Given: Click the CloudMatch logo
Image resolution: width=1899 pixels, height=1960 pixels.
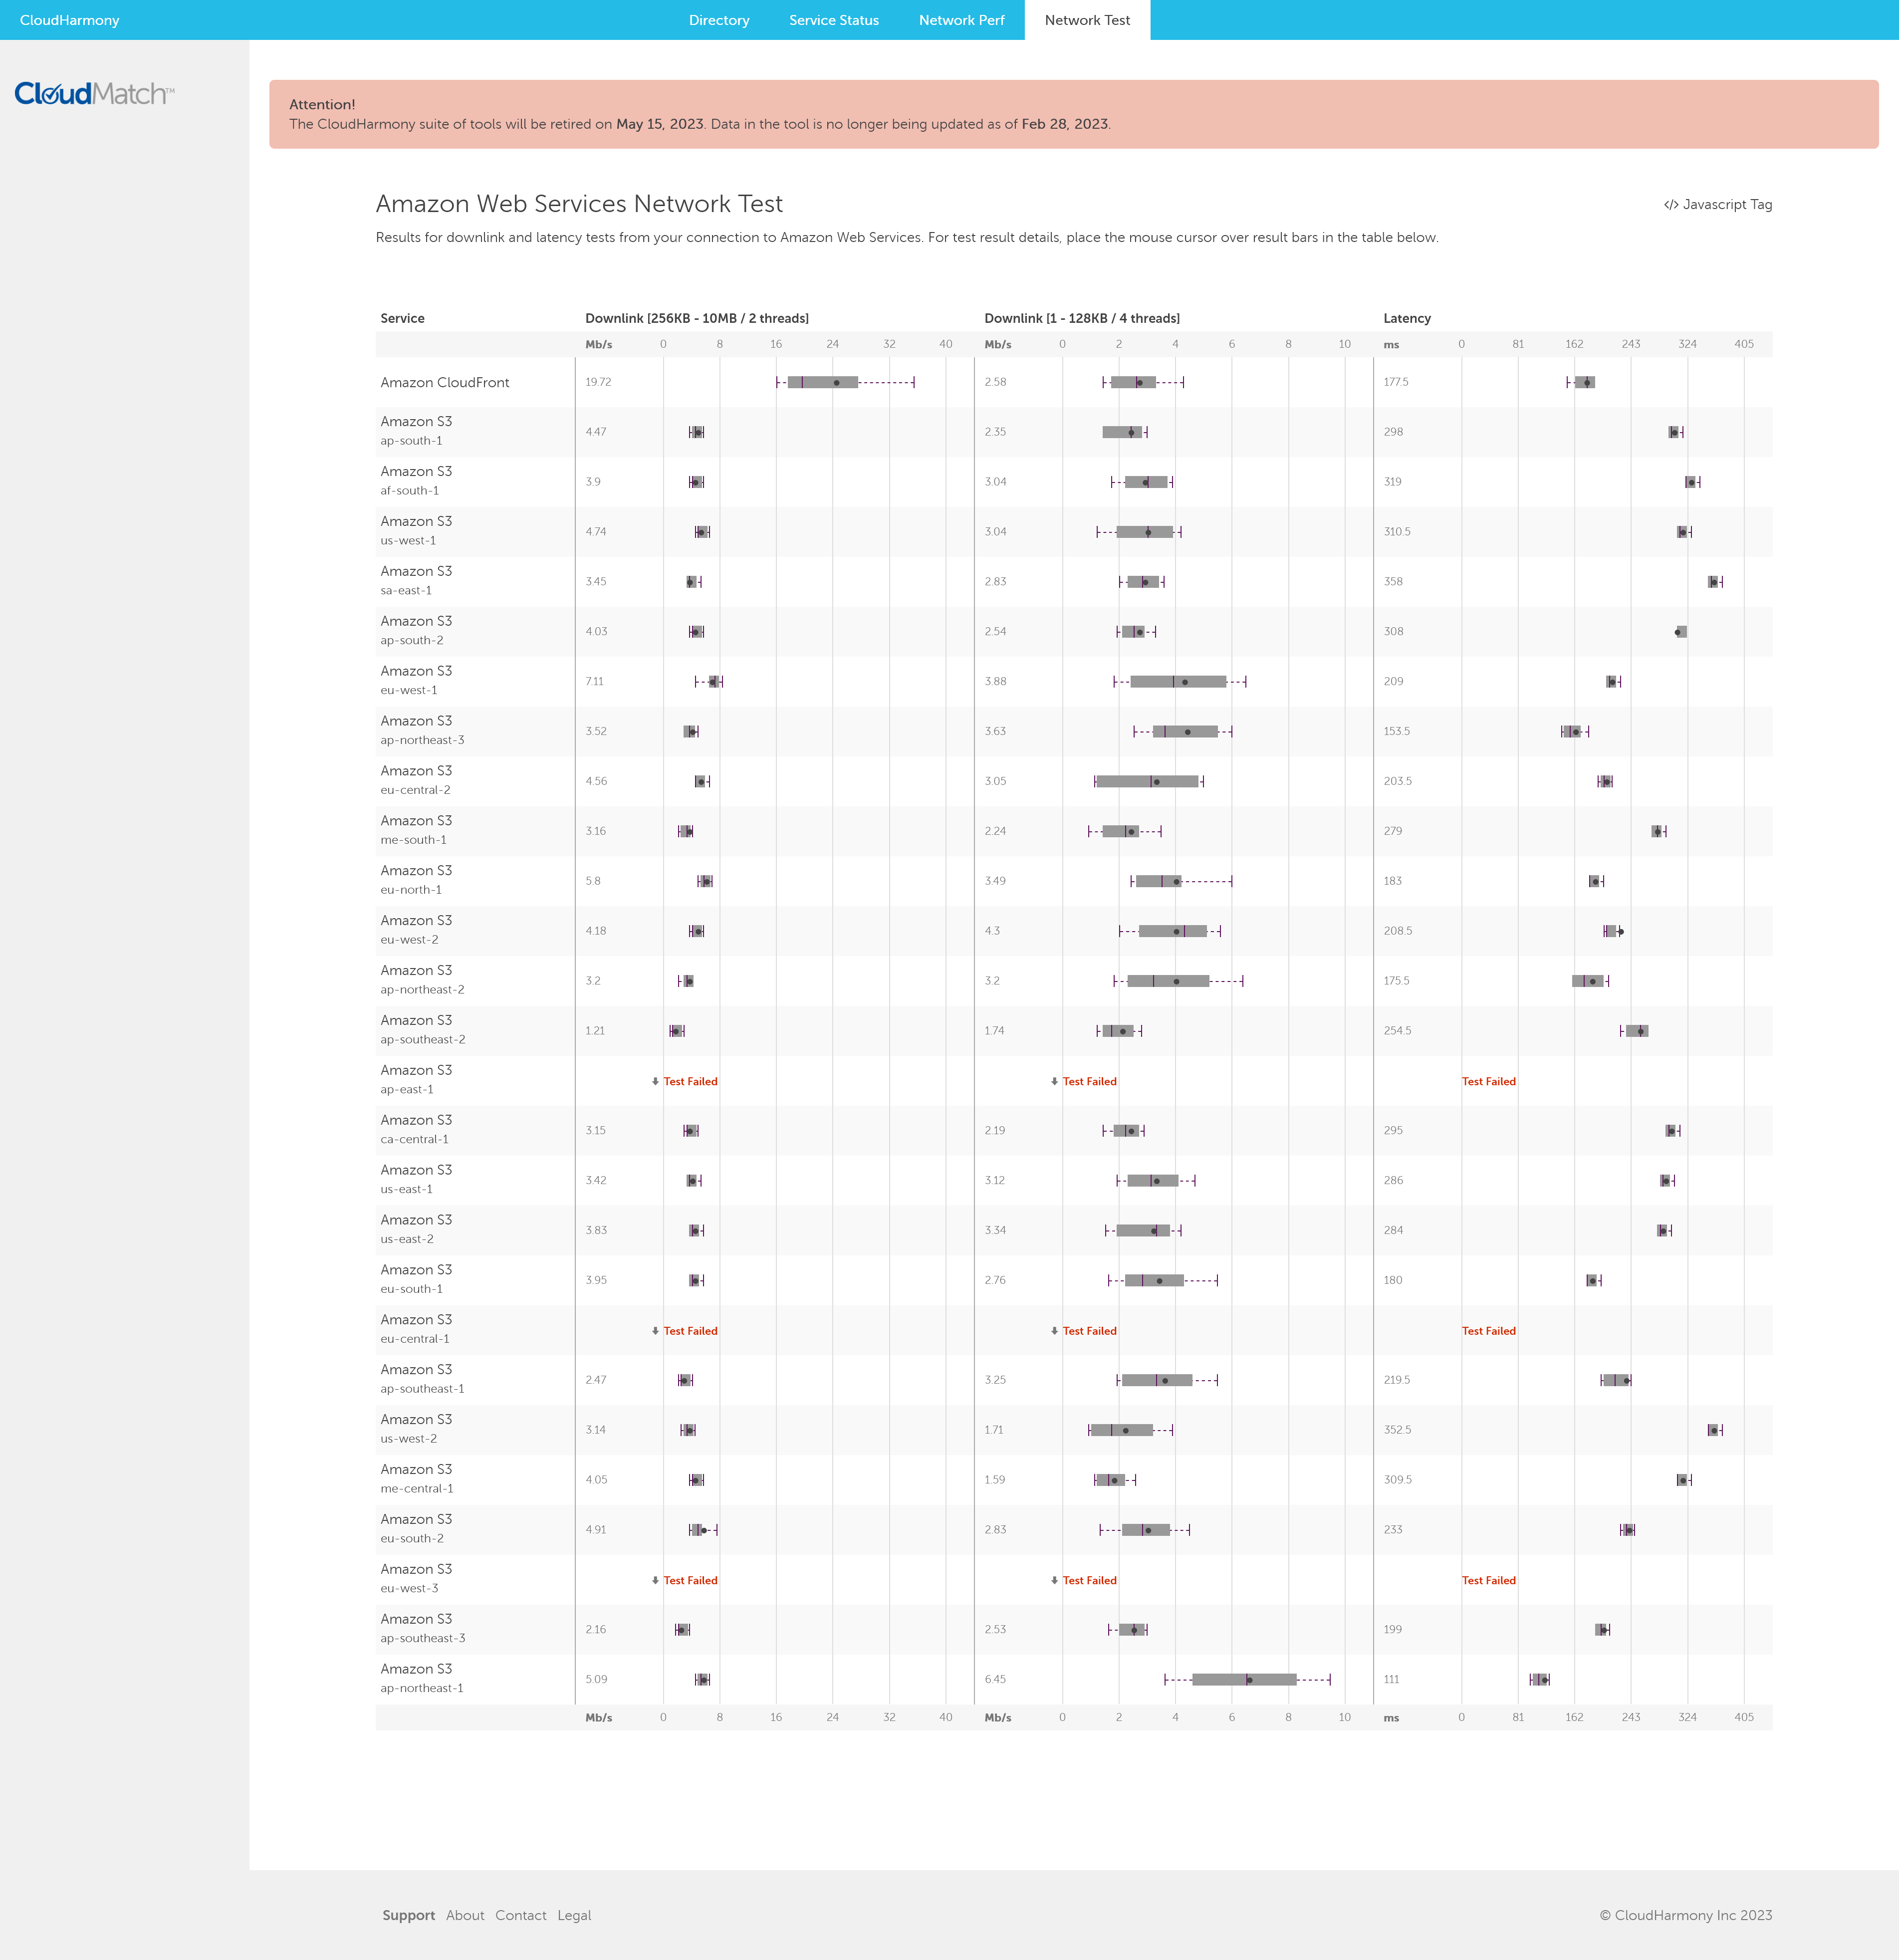Looking at the screenshot, I should click(94, 94).
